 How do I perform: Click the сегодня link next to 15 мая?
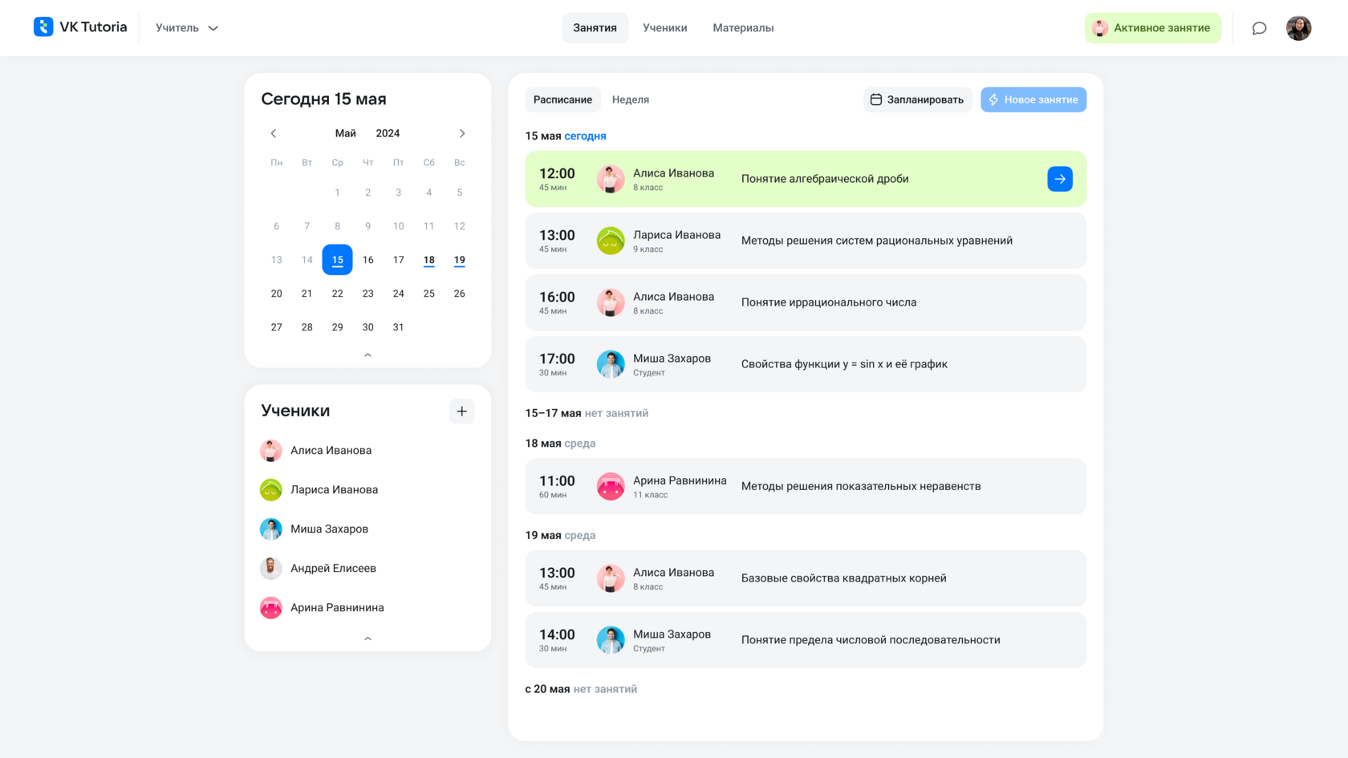pos(585,136)
